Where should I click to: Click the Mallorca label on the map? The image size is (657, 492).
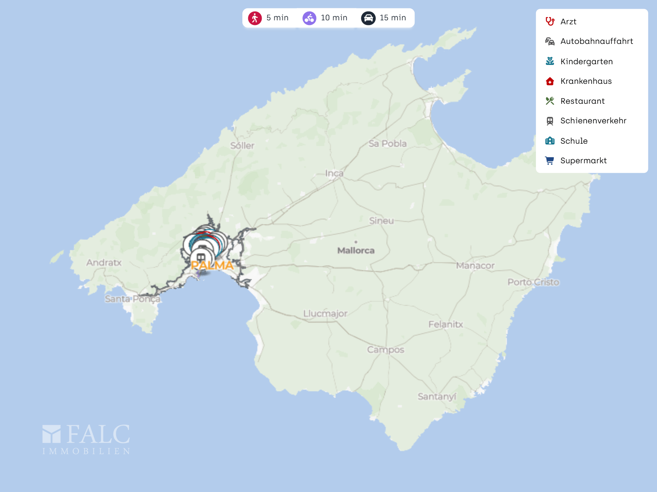click(356, 250)
